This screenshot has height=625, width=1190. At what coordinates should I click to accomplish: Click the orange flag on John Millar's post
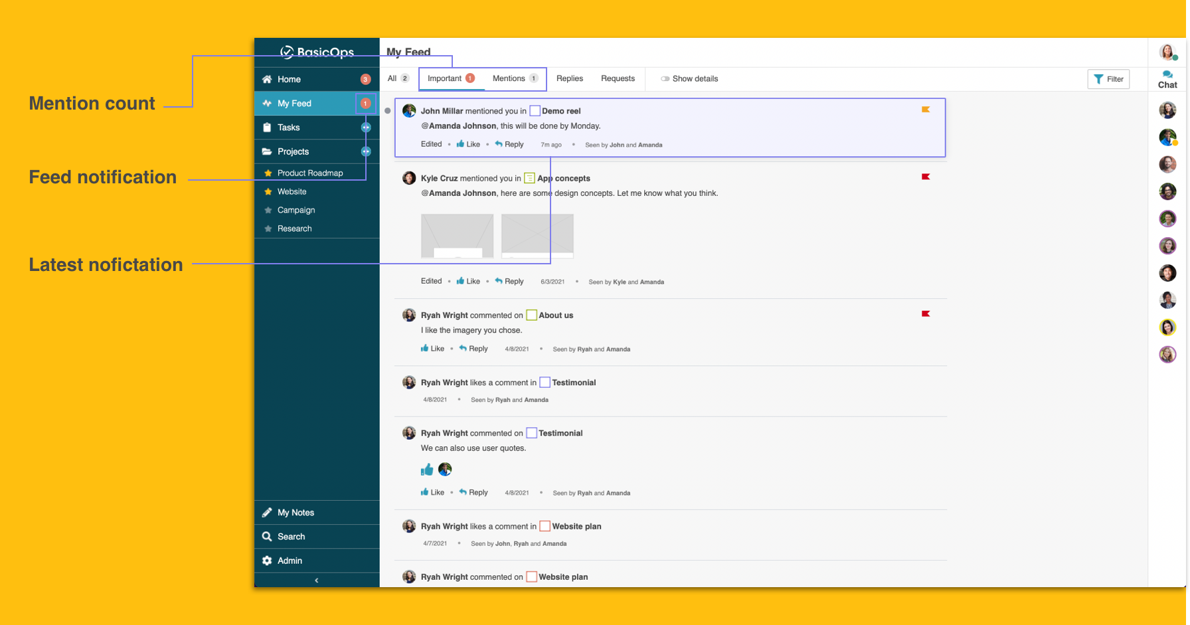925,110
